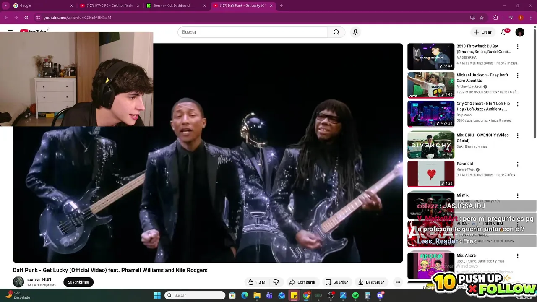537x302 pixels.
Task: Like the Get Lucky video
Action: (256, 282)
